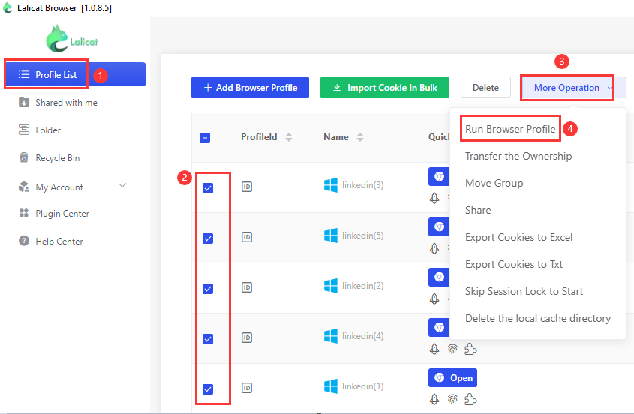
Task: Click Open button for linkedin(4)
Action: (439, 327)
